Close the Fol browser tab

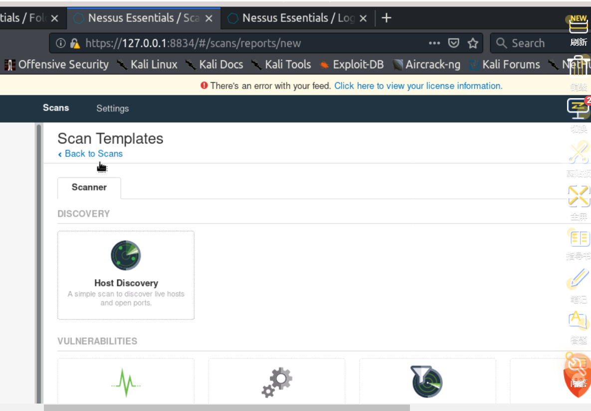pos(55,18)
